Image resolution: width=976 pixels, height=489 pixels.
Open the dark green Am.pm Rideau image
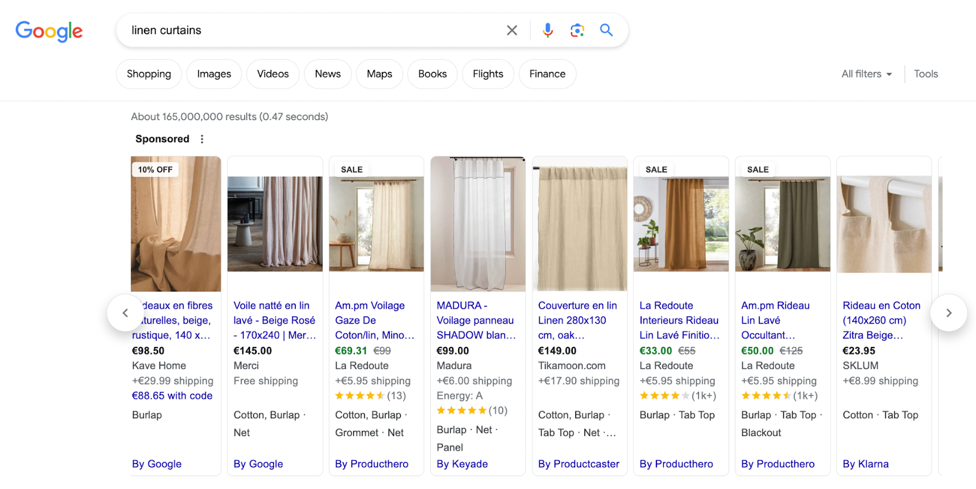(783, 224)
